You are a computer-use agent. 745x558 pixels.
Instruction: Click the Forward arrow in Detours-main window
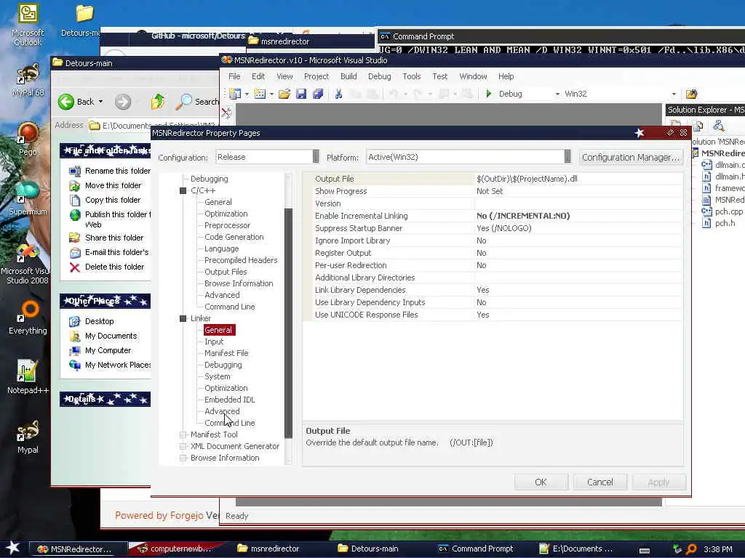123,102
